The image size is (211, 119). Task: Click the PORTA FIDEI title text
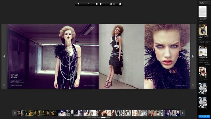[203, 18]
